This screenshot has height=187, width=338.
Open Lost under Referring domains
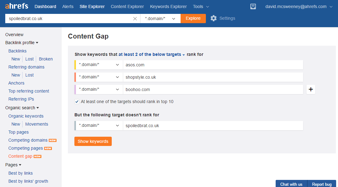coord(30,75)
